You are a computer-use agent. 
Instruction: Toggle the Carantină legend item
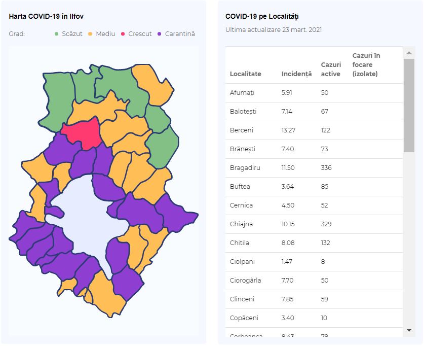(x=176, y=34)
